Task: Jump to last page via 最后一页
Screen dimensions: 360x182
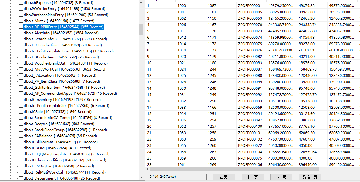Action: tap(310, 177)
